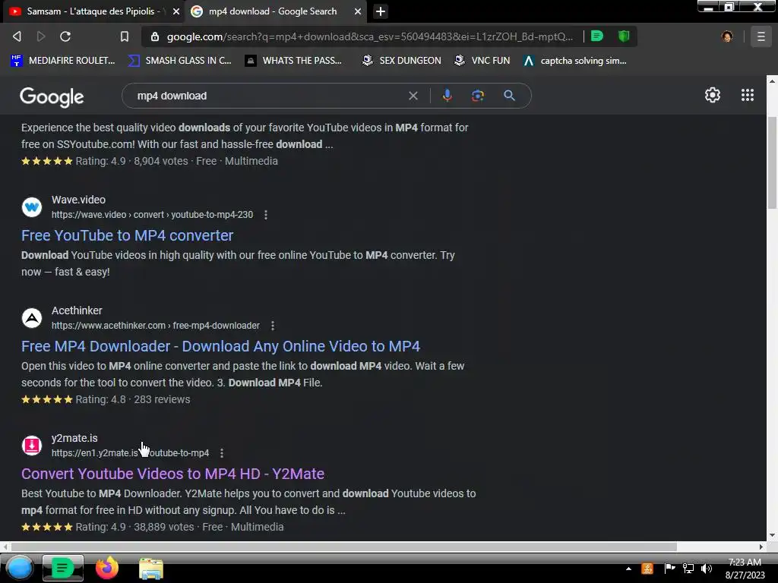This screenshot has width=778, height=583.
Task: Open the Google apps grid
Action: pos(748,95)
